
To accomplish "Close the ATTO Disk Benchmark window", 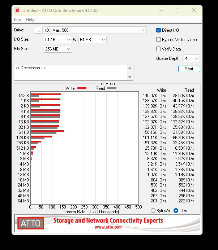I will 194,10.
